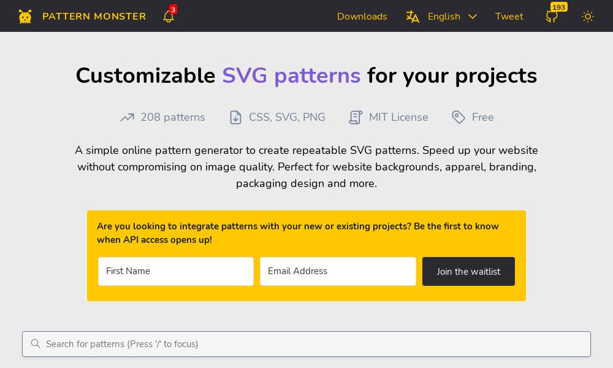The image size is (613, 368).
Task: Open the language selection chevron
Action: [x=472, y=17]
